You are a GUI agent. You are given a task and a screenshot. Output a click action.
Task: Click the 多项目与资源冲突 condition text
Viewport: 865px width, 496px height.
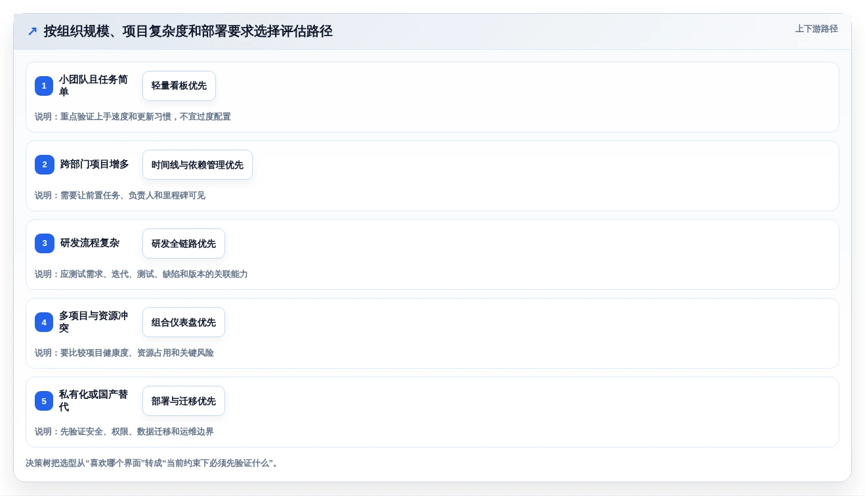pyautogui.click(x=94, y=322)
